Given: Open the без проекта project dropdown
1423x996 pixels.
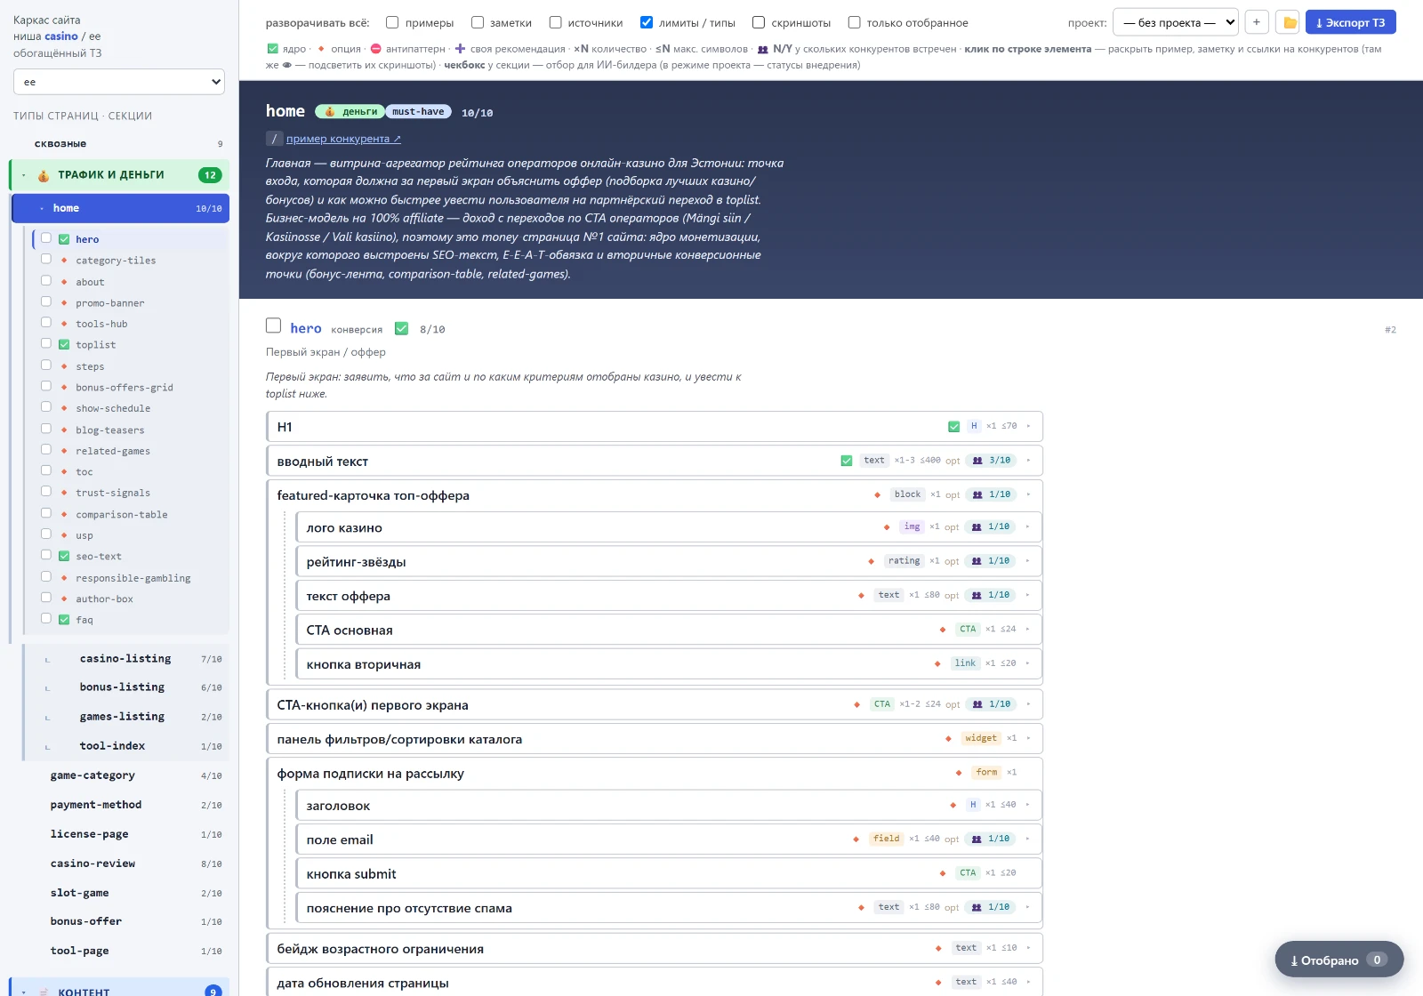Looking at the screenshot, I should pos(1176,22).
